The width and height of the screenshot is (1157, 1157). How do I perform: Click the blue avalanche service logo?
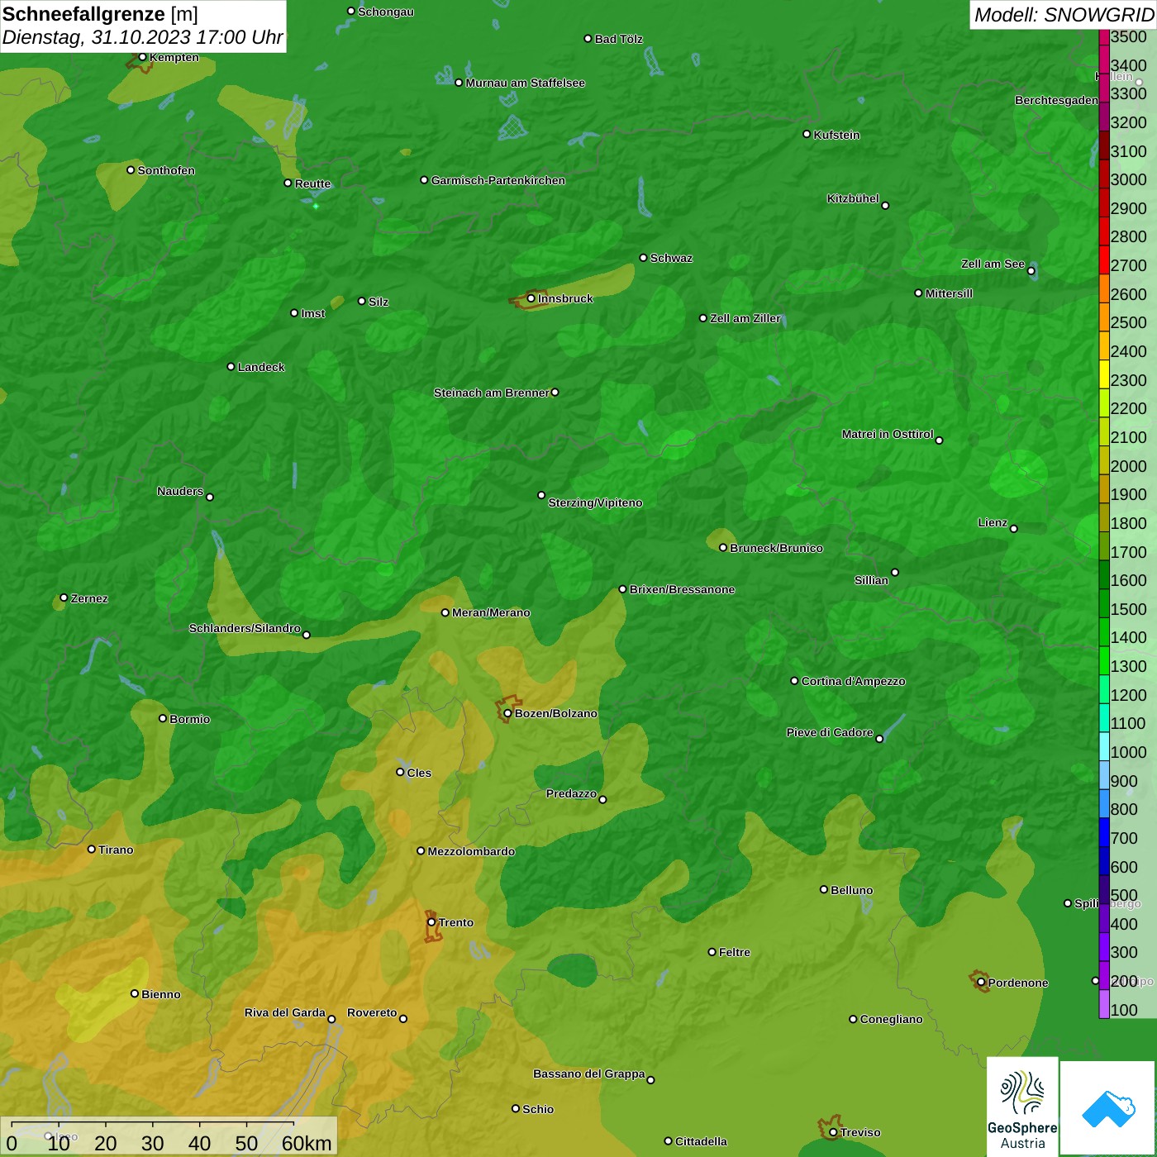(1108, 1108)
